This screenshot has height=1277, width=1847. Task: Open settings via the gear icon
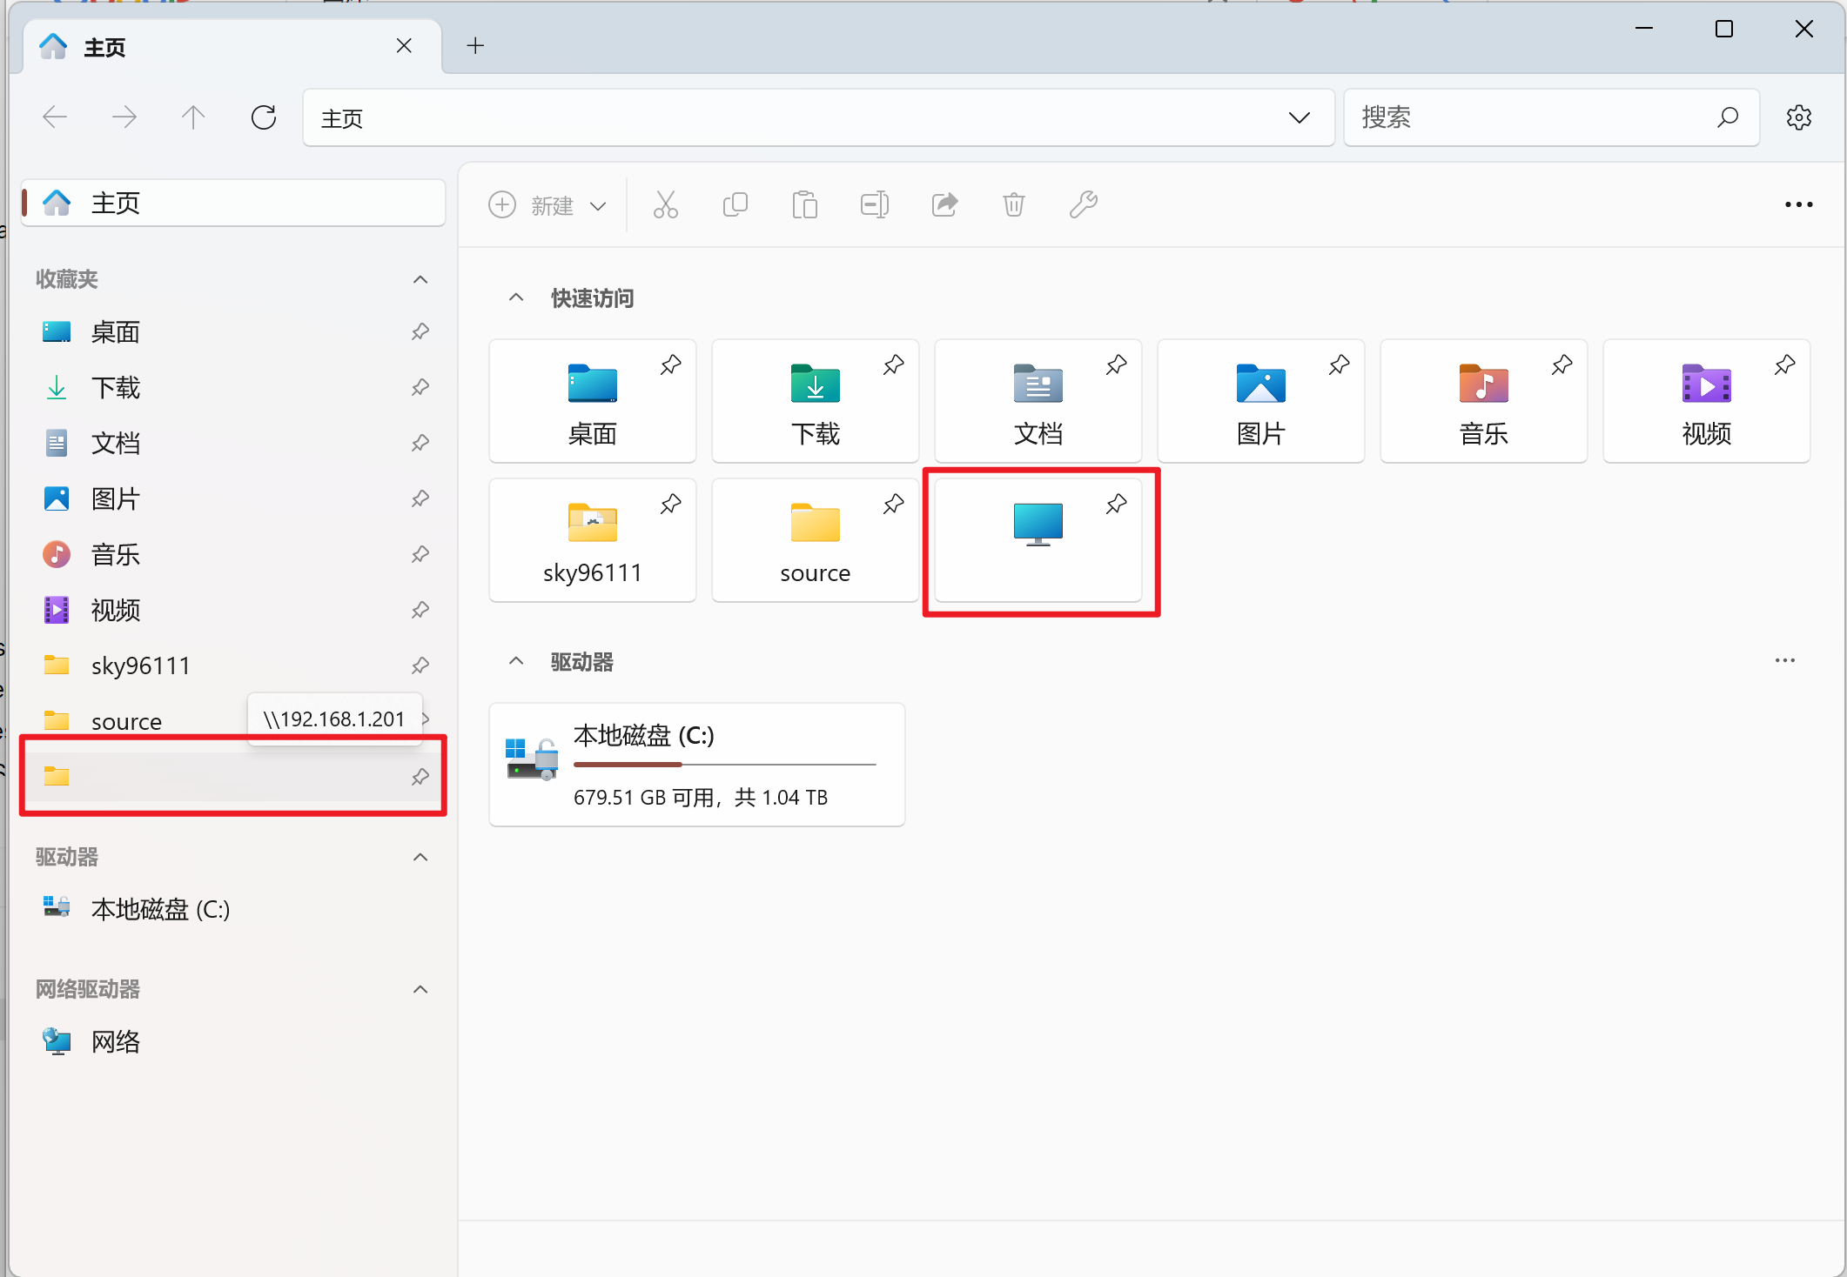point(1798,117)
